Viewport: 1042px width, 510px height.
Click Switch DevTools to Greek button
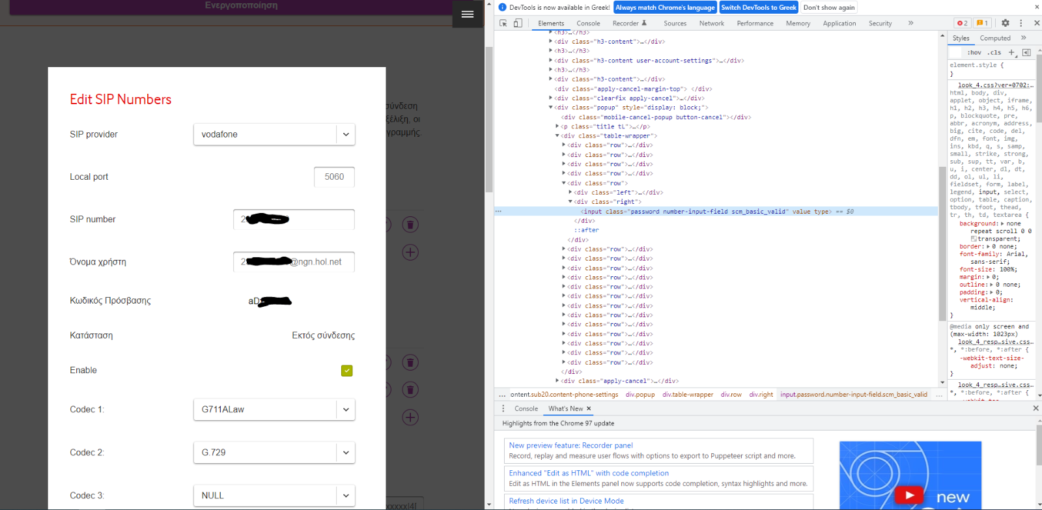[759, 7]
